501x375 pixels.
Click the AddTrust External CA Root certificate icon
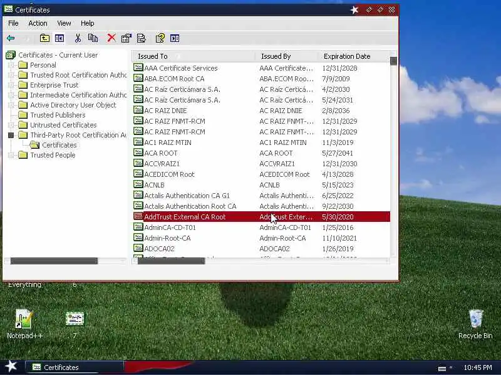(x=138, y=216)
